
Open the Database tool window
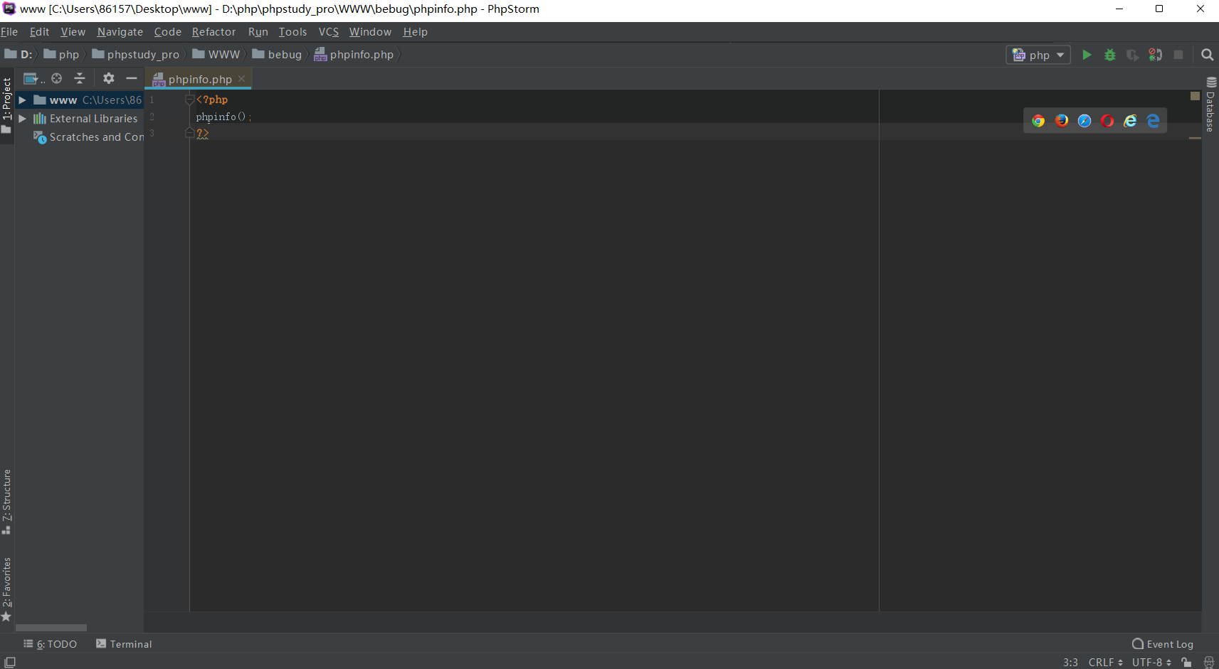click(x=1211, y=105)
